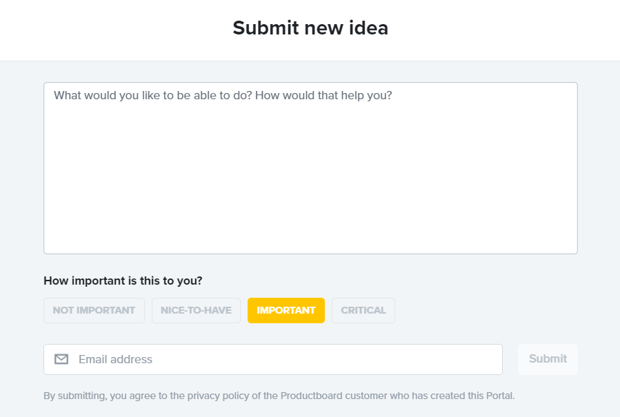
Task: Select the yellow IMPORTANT option
Action: pos(286,310)
